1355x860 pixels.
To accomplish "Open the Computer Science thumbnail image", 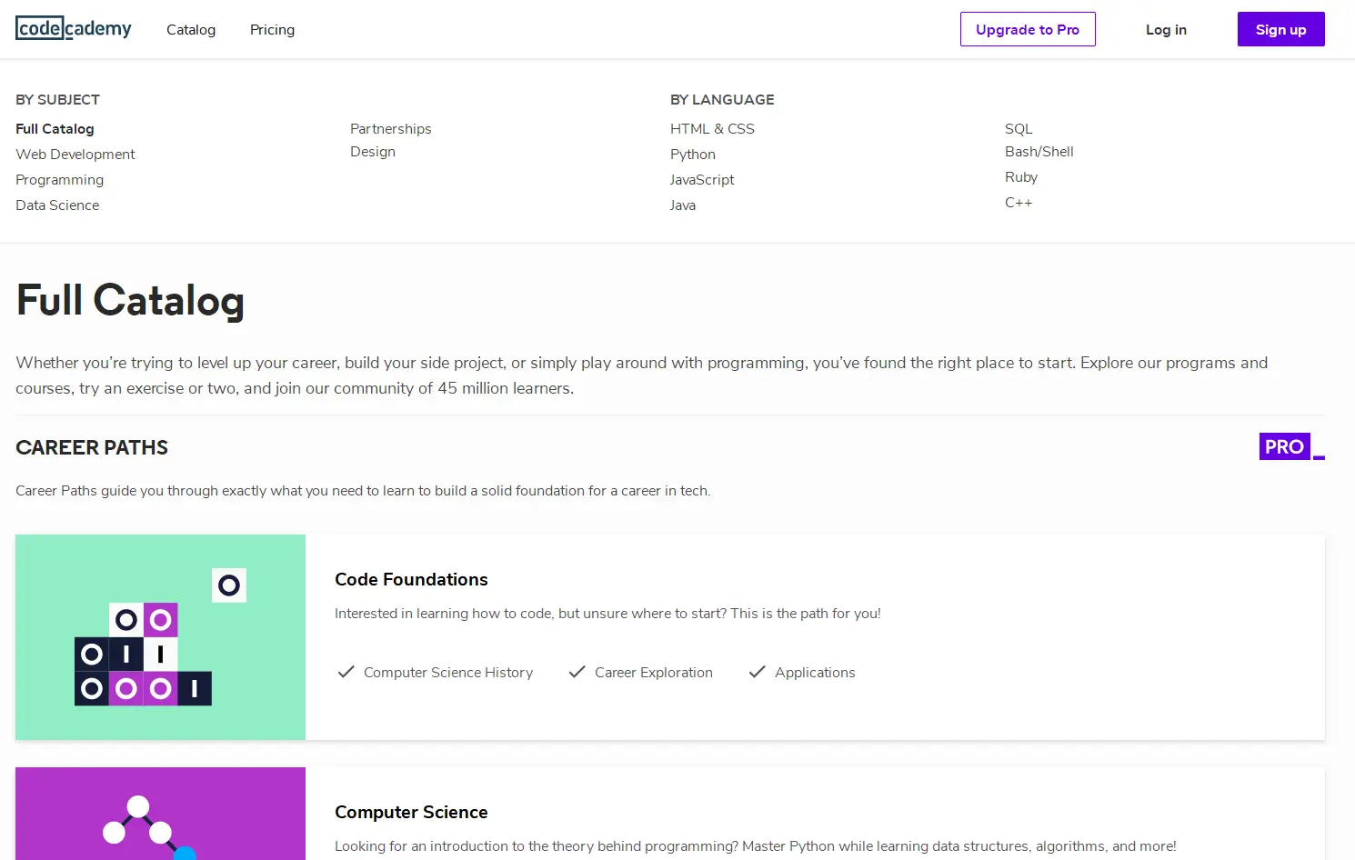I will pyautogui.click(x=160, y=814).
